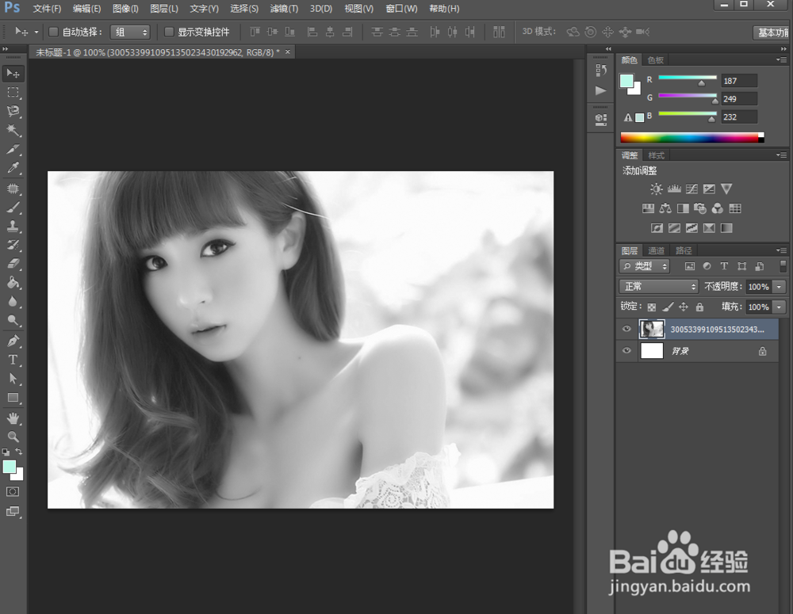
Task: Select the Hand tool
Action: [x=13, y=418]
